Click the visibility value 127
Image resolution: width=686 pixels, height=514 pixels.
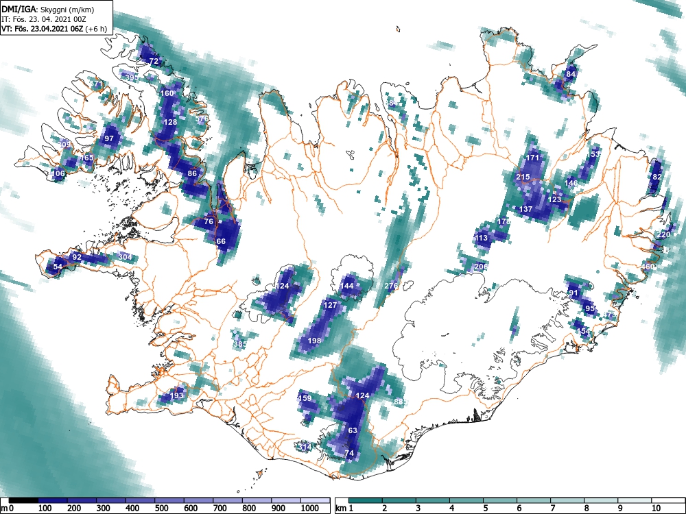tap(331, 305)
